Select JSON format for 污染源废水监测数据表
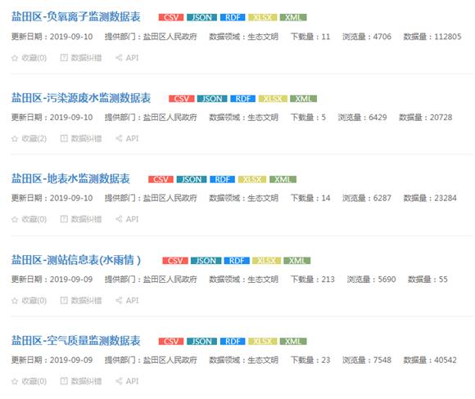 [x=212, y=99]
